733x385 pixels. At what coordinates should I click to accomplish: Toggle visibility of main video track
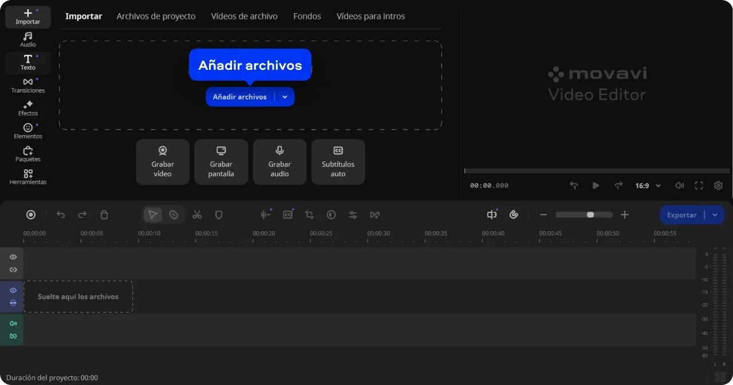[13, 291]
